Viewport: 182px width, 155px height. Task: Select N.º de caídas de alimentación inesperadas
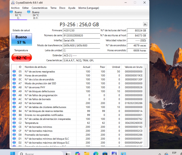[48, 119]
